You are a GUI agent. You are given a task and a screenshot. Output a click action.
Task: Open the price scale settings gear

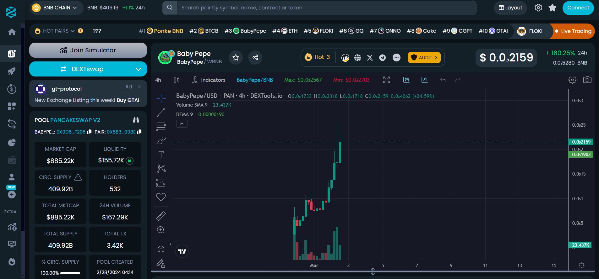coord(581,265)
